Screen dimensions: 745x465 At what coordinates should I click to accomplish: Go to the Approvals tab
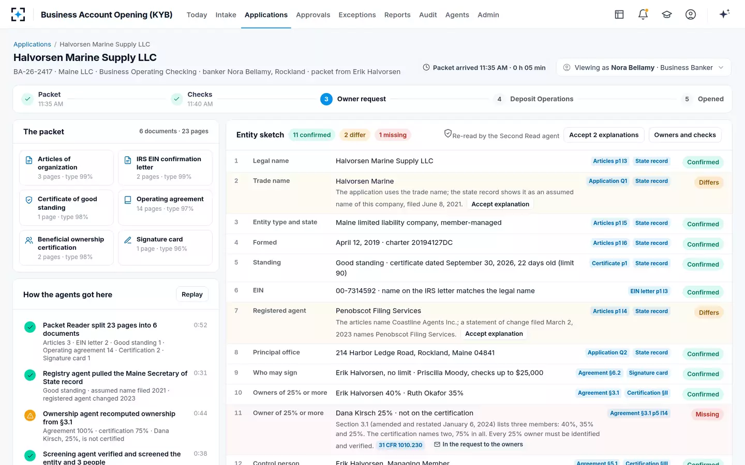(x=313, y=15)
